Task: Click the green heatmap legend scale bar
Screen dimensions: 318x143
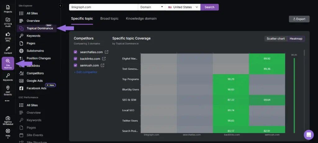Action: (x=294, y=96)
